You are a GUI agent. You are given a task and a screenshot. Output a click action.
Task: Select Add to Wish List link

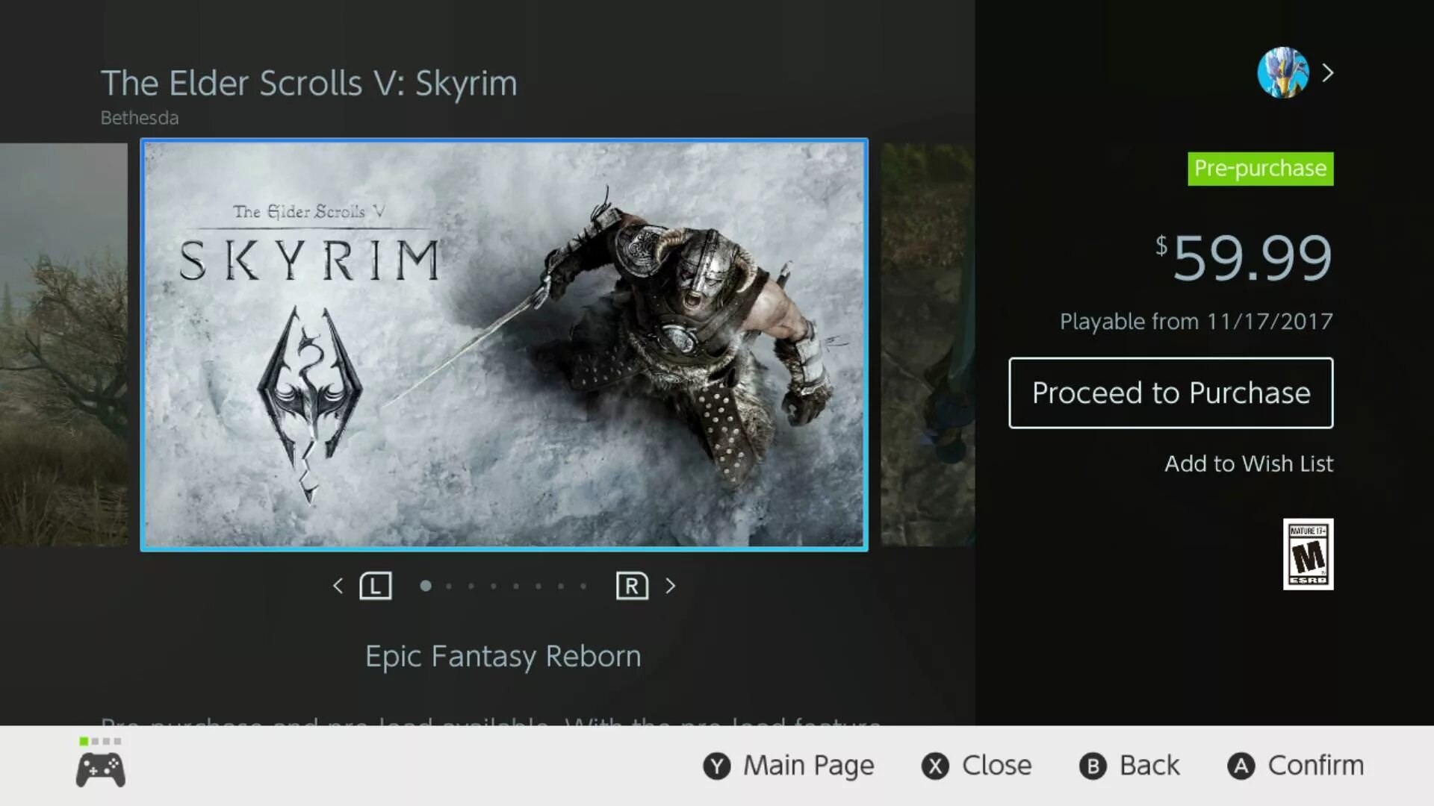(x=1248, y=463)
